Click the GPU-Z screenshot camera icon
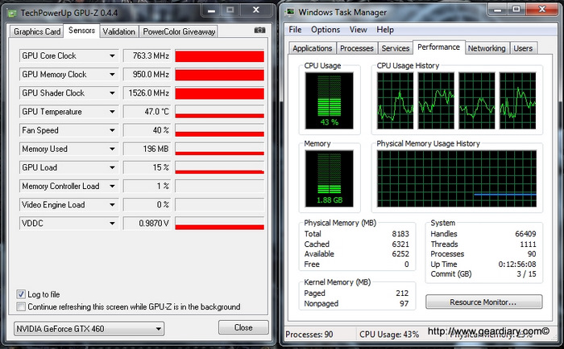564x349 pixels. click(x=259, y=31)
